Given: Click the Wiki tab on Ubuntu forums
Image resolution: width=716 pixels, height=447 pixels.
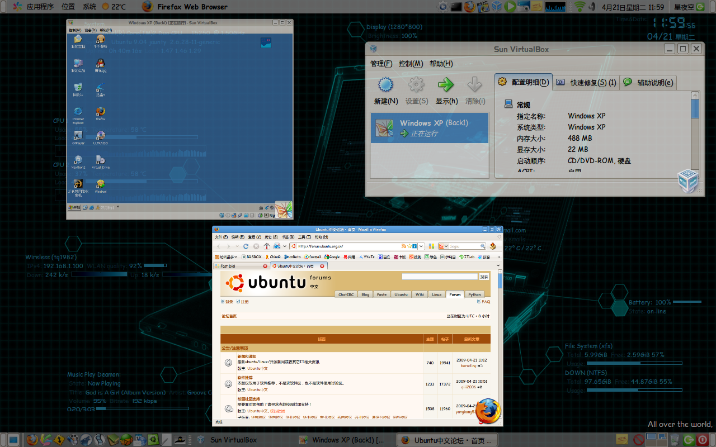Looking at the screenshot, I should (419, 294).
